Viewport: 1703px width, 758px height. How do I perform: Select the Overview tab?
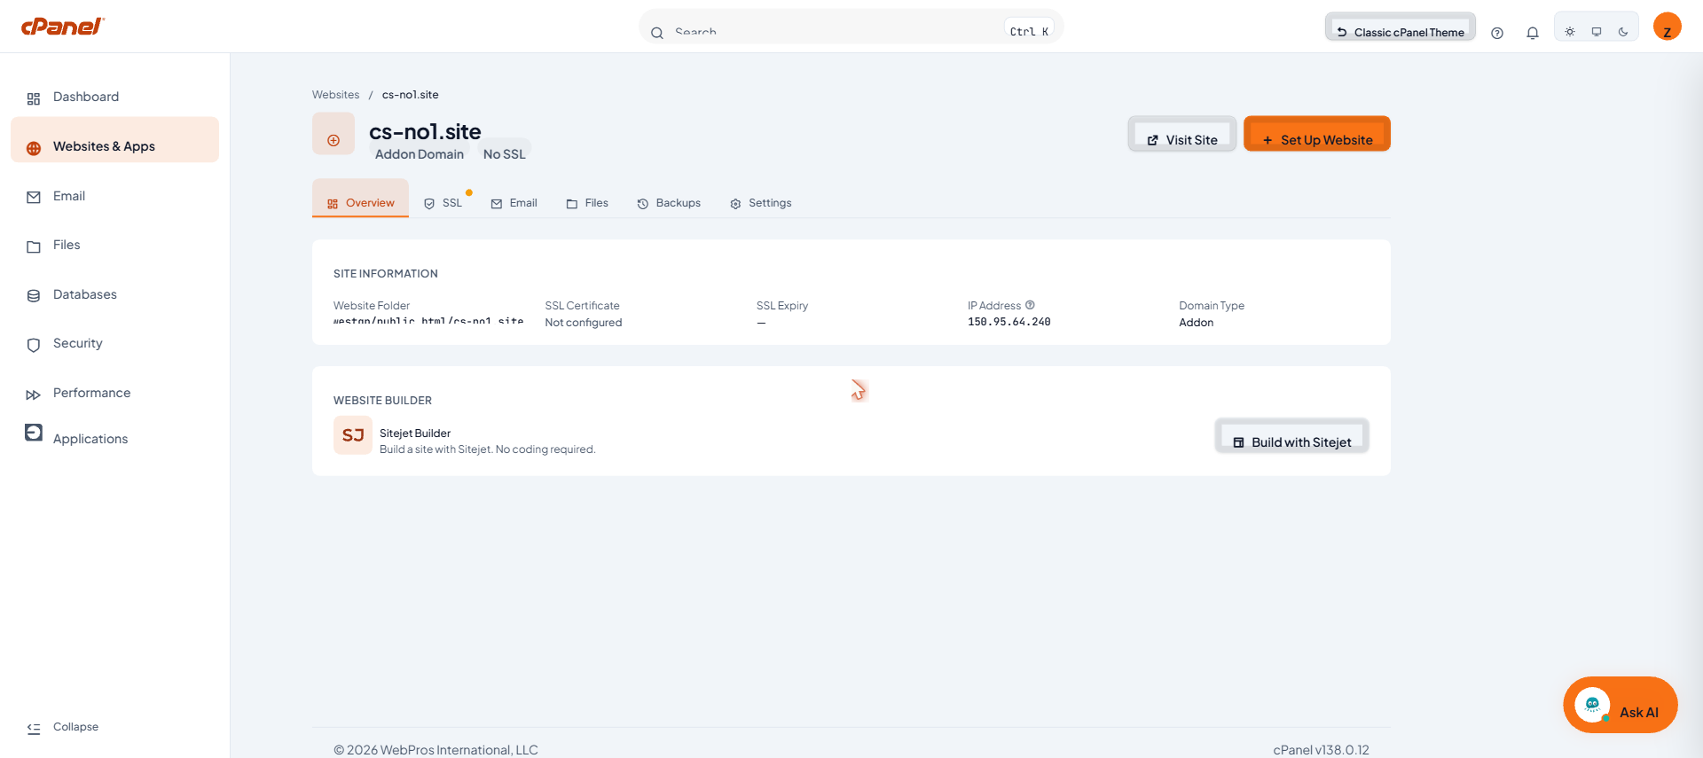point(360,199)
